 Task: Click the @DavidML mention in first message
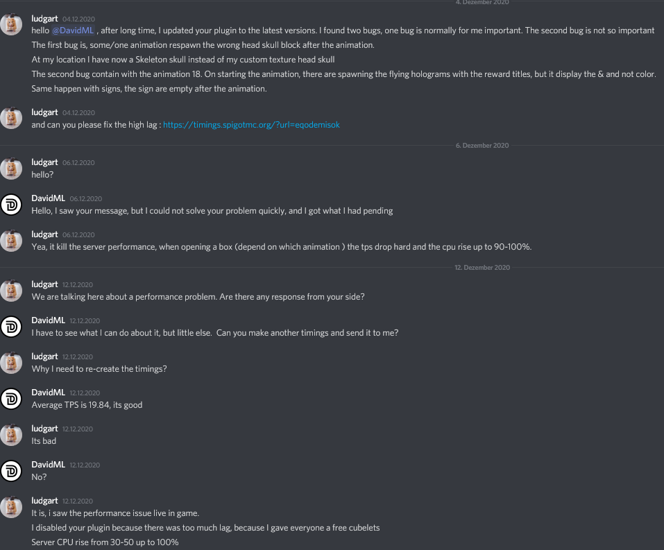pos(73,31)
